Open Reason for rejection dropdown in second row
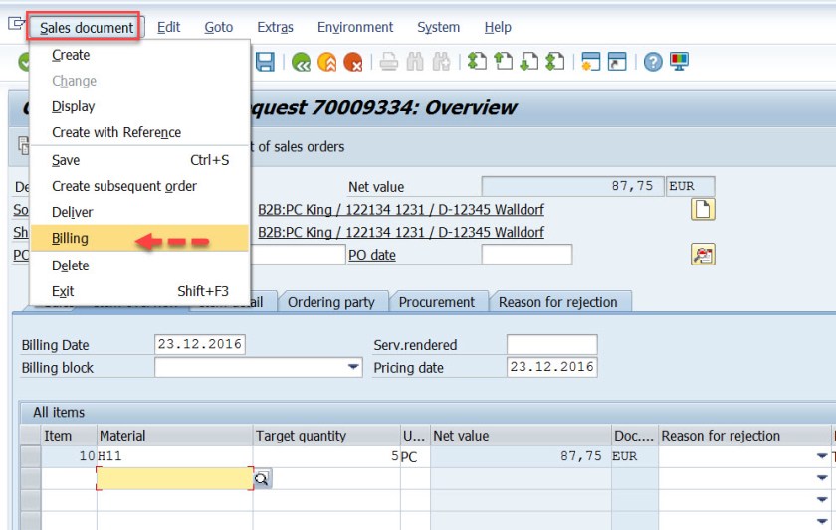This screenshot has width=836, height=530. 822,478
